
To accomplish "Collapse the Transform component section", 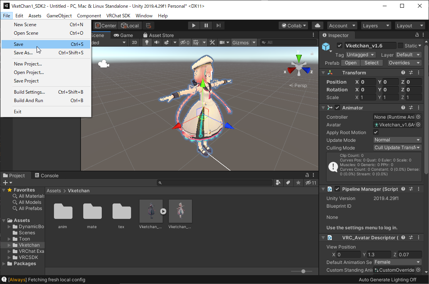I will [x=323, y=72].
